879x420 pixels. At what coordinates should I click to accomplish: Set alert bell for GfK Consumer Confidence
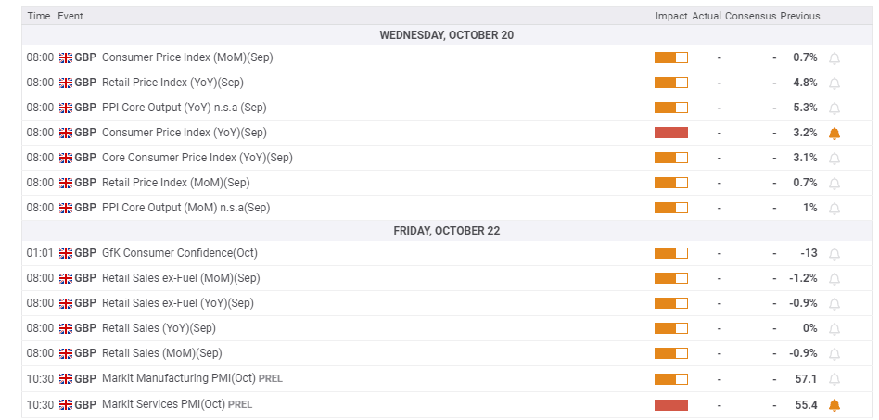pyautogui.click(x=834, y=253)
